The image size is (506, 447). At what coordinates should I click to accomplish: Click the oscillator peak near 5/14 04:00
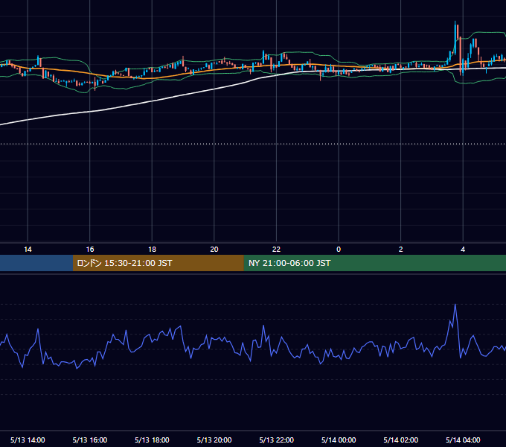coord(455,305)
